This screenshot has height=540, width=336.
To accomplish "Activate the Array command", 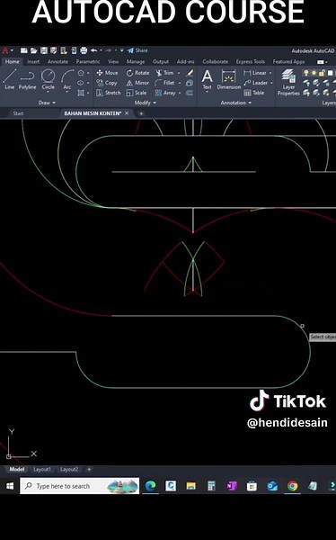I will [165, 93].
